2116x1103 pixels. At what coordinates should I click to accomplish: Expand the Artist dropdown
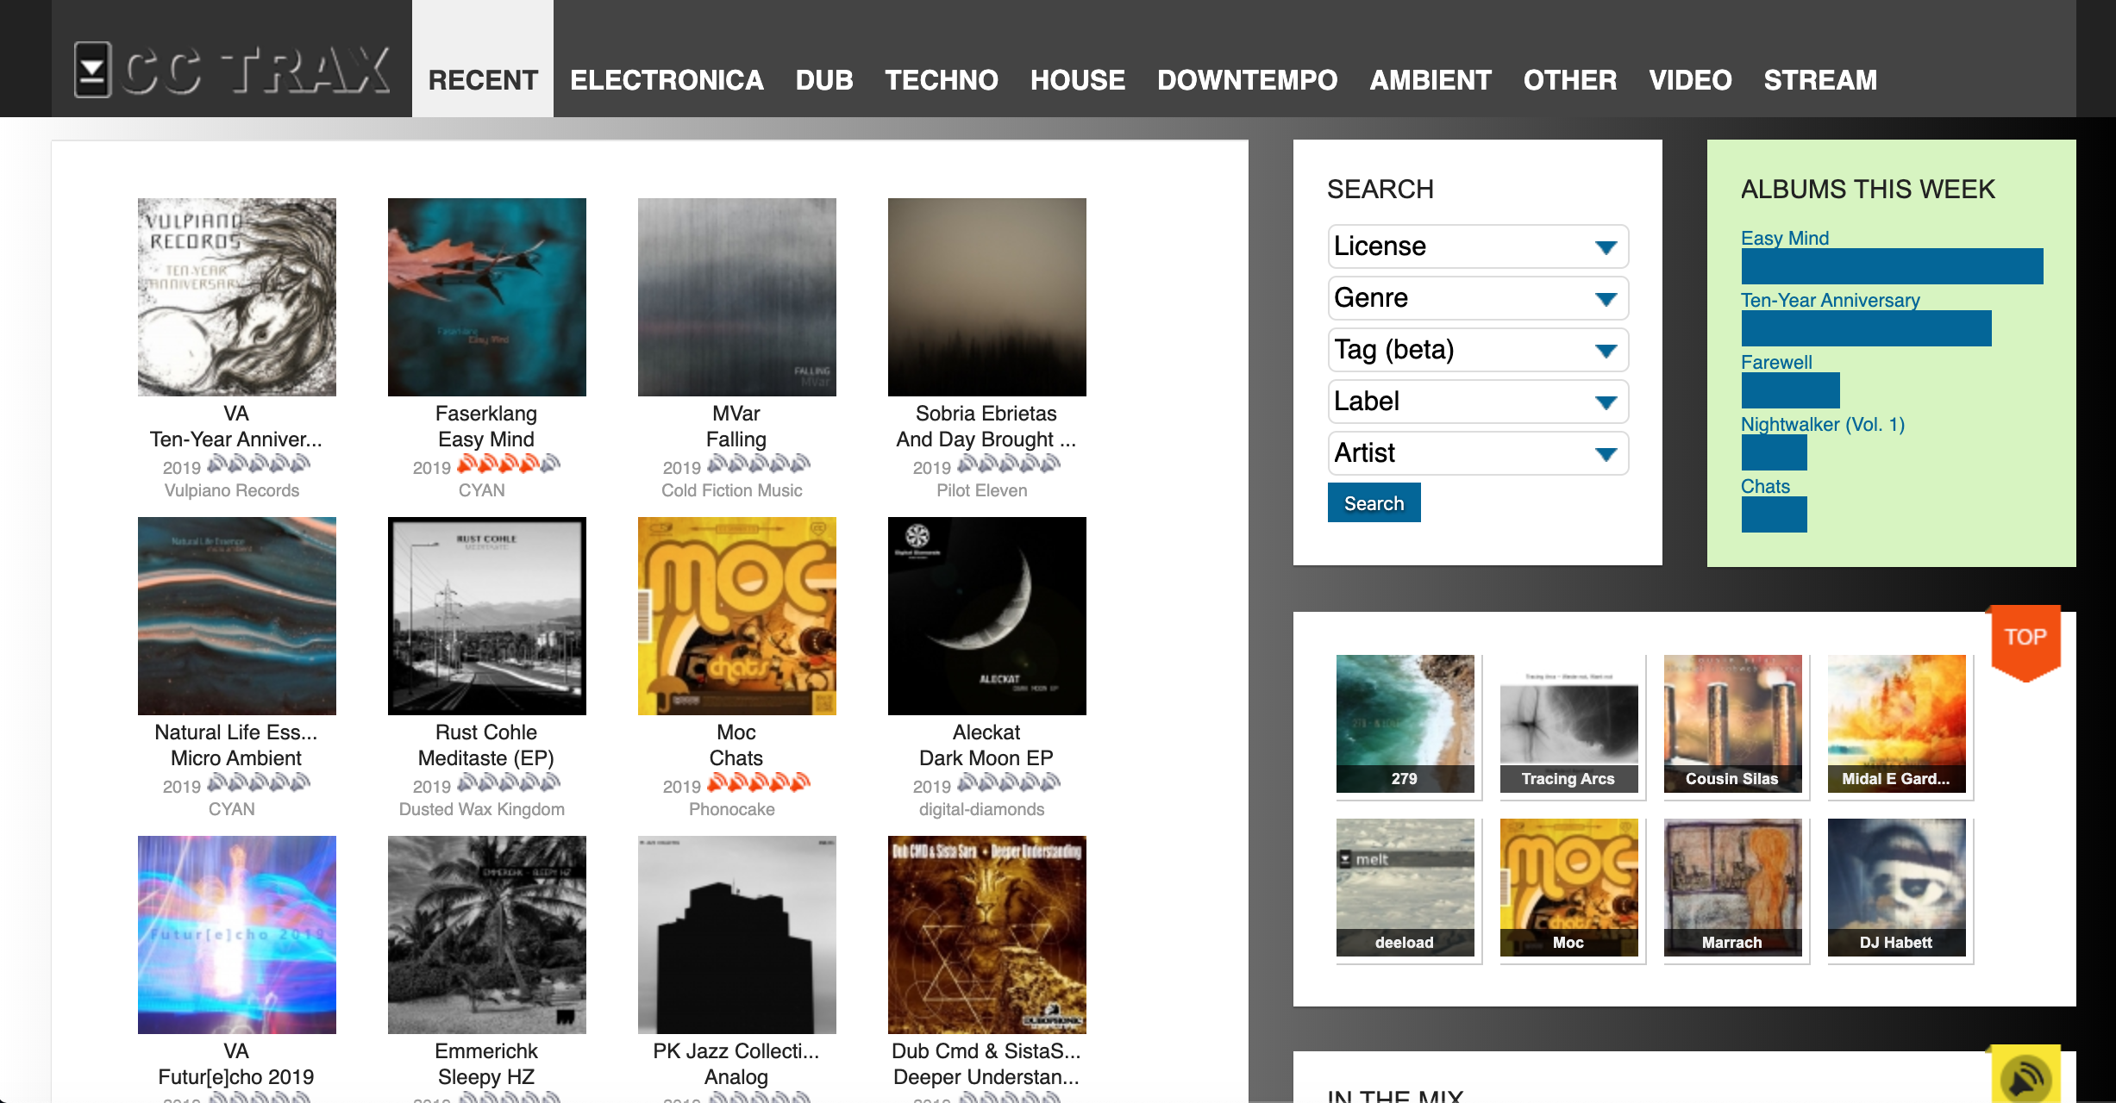pos(1477,453)
